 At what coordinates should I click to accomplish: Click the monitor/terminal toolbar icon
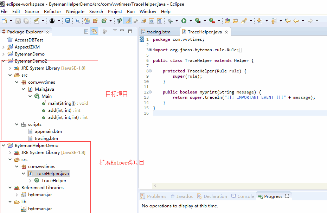(68, 21)
